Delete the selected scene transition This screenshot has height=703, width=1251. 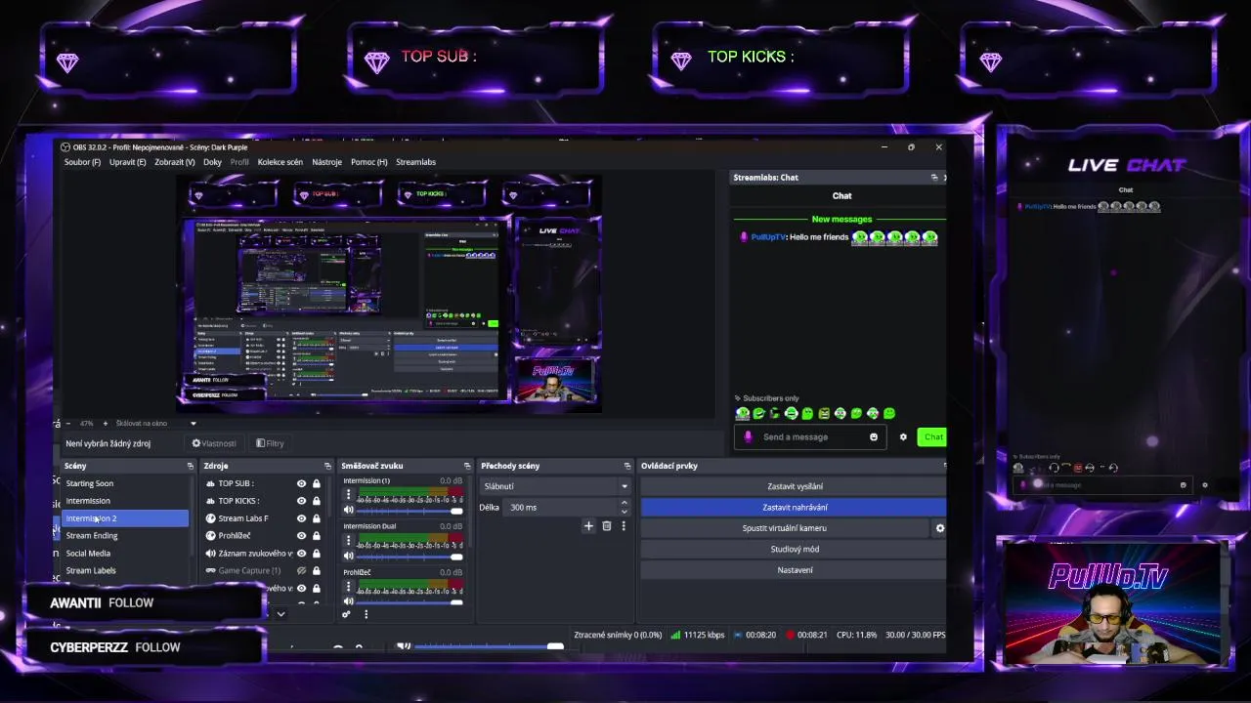(606, 526)
